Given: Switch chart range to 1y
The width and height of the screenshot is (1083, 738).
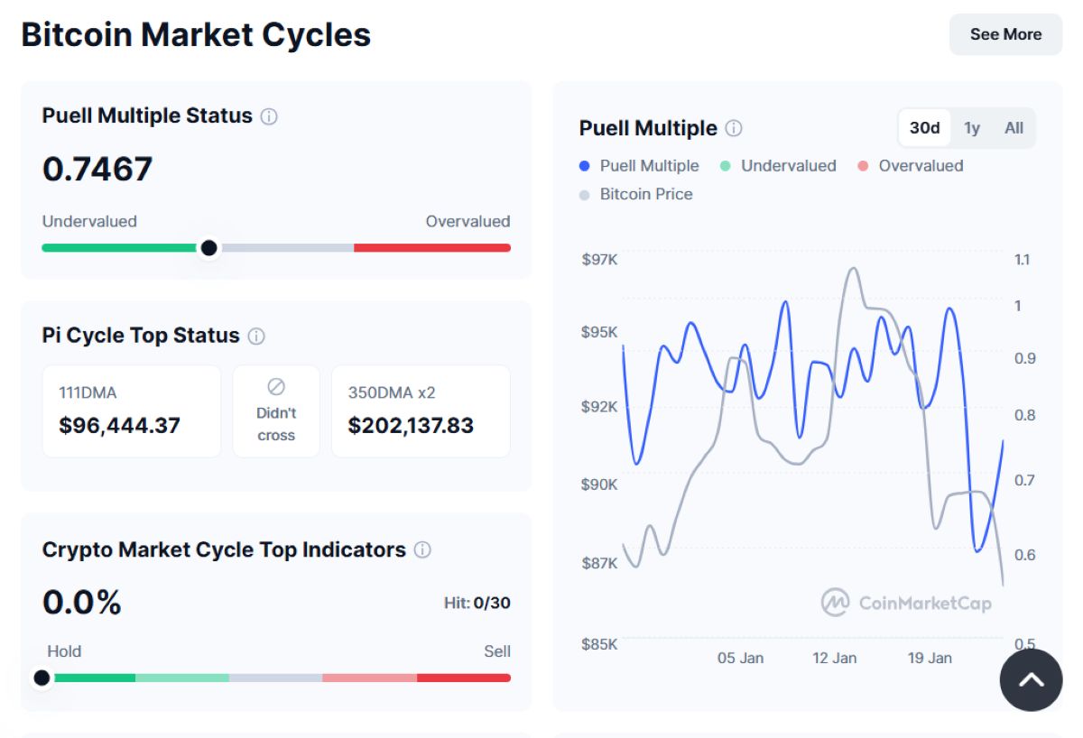Looking at the screenshot, I should pyautogui.click(x=972, y=128).
